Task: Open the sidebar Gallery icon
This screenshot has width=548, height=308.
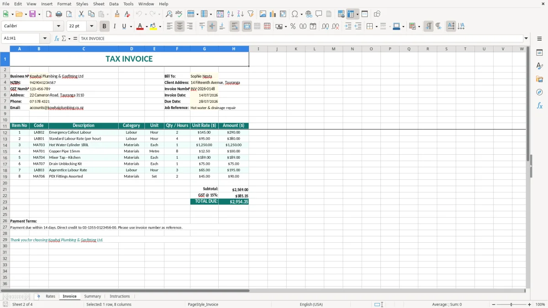Action: coord(539,79)
